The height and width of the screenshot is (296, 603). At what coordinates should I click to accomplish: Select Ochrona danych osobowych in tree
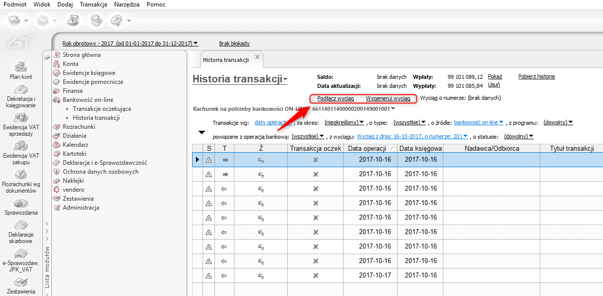point(101,172)
